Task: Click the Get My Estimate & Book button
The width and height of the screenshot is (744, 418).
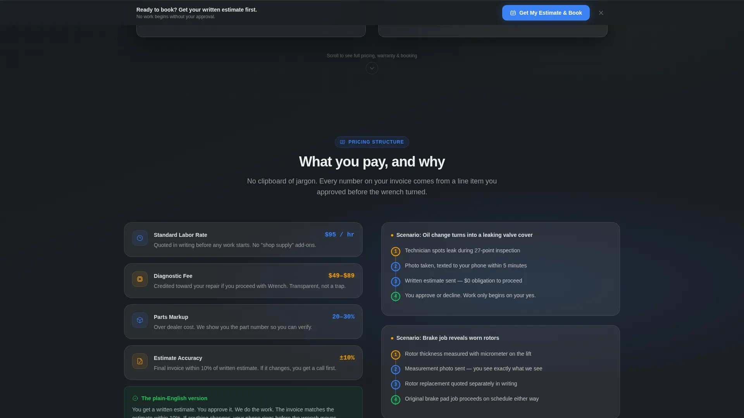Action: [546, 13]
